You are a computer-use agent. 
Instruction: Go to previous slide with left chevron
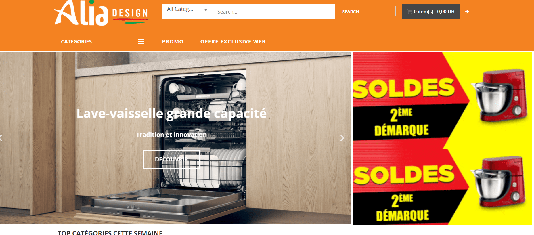[x=1, y=138]
